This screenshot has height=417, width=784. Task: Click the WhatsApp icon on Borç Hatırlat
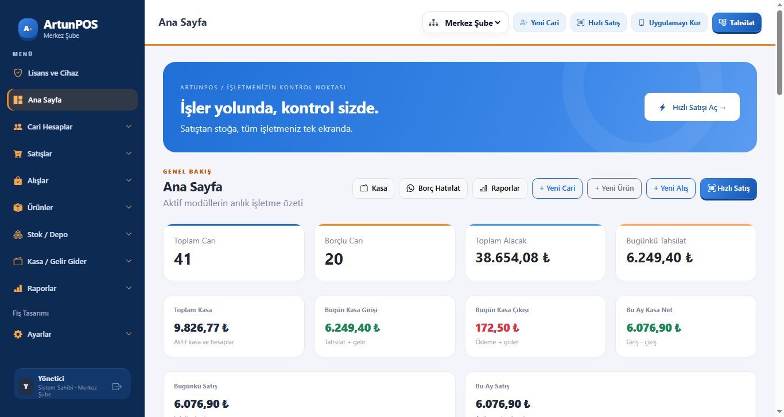pos(410,188)
